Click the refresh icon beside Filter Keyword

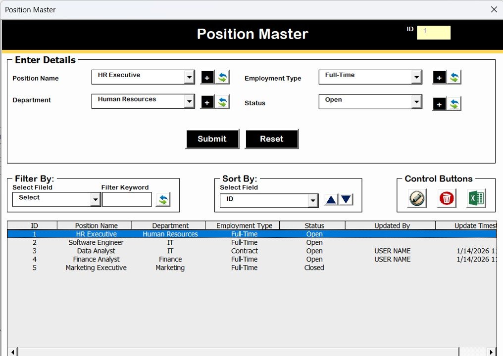(x=163, y=199)
